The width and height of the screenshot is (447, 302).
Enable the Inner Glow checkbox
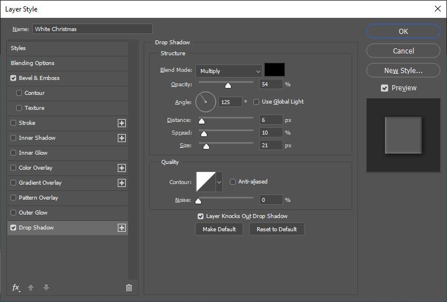[x=13, y=152]
